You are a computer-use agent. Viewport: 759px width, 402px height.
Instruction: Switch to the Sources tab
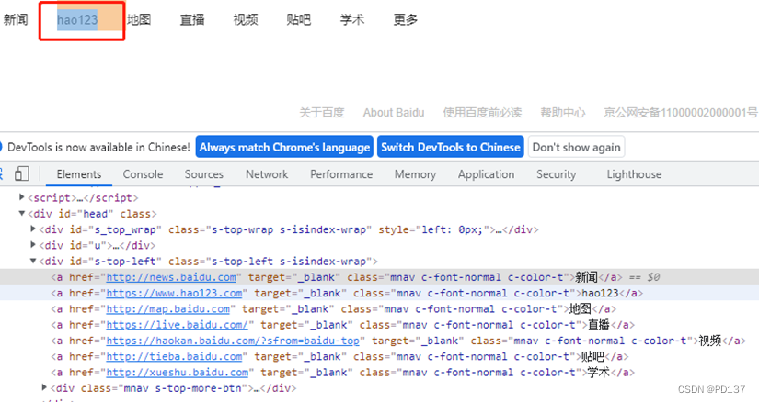coord(204,174)
